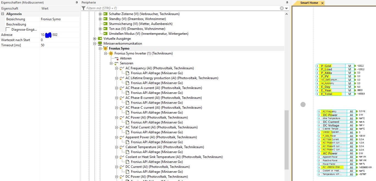The height and width of the screenshot is (181, 376).
Task: Click the sensor icon of Apparent Power (AI)
Action: [x=122, y=137]
